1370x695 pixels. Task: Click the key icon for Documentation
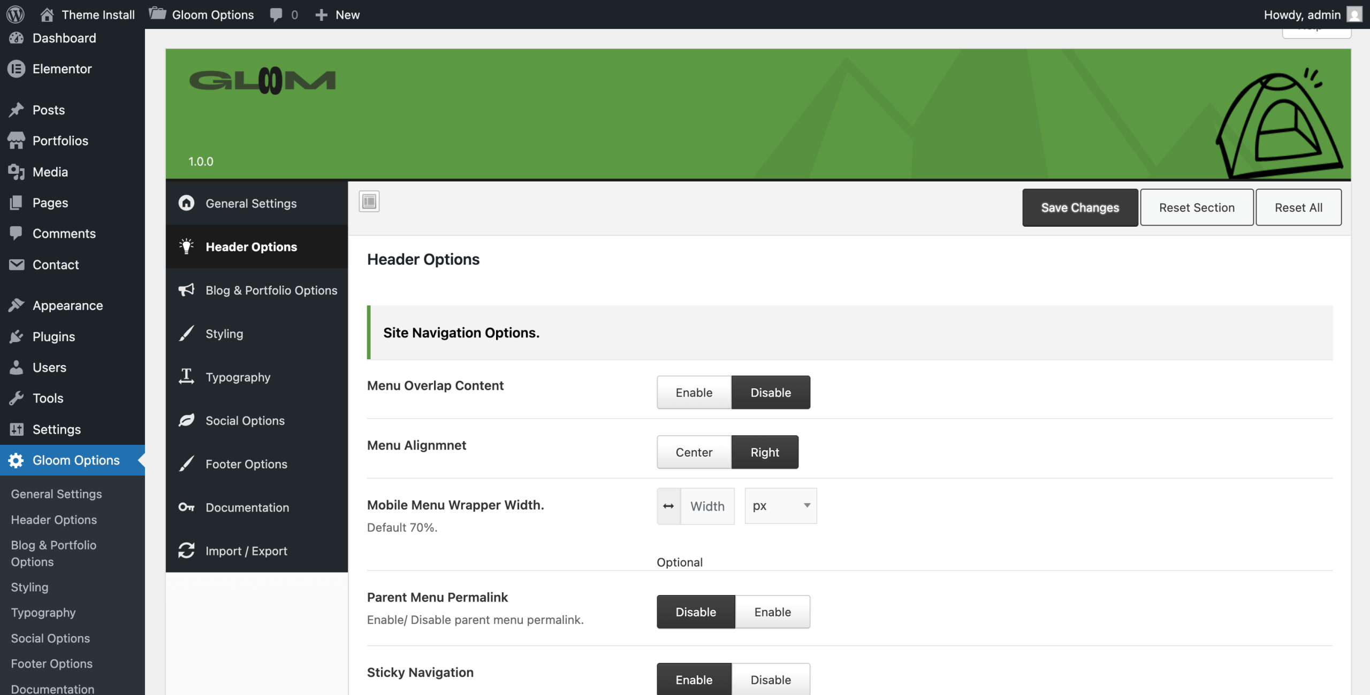pyautogui.click(x=186, y=507)
